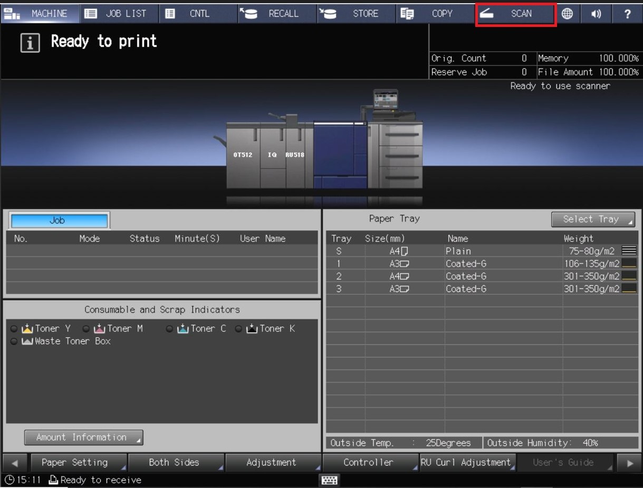This screenshot has height=488, width=643.
Task: Open the Controller menu item
Action: click(x=369, y=462)
